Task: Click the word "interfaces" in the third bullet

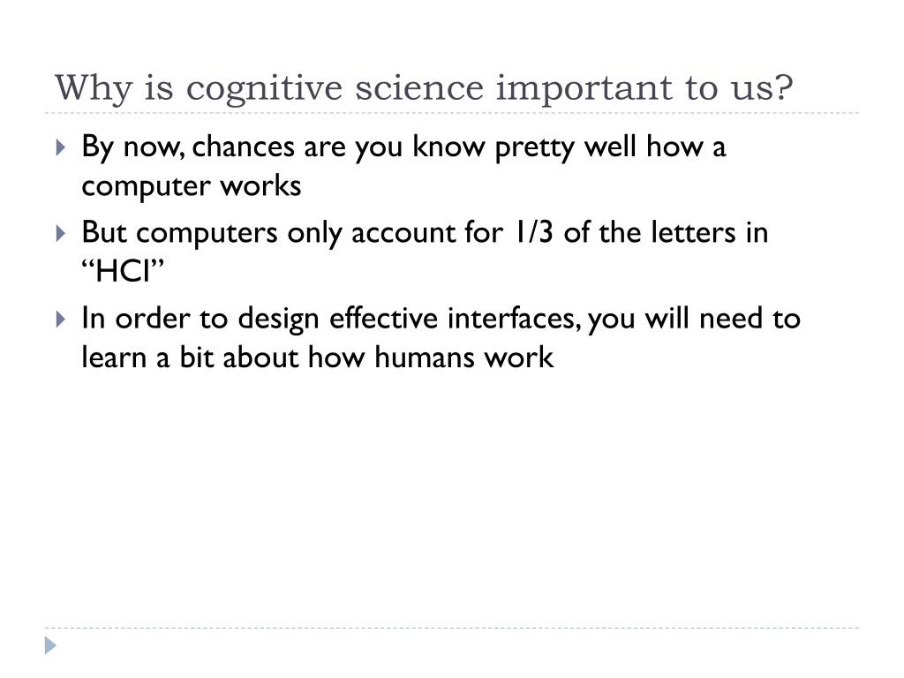Action: click(x=514, y=318)
